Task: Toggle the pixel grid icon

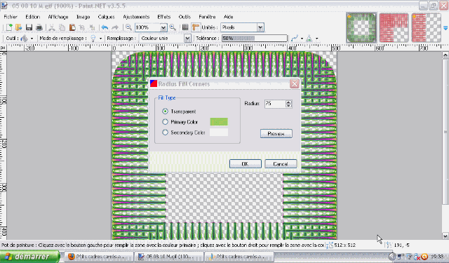Action: [x=185, y=27]
